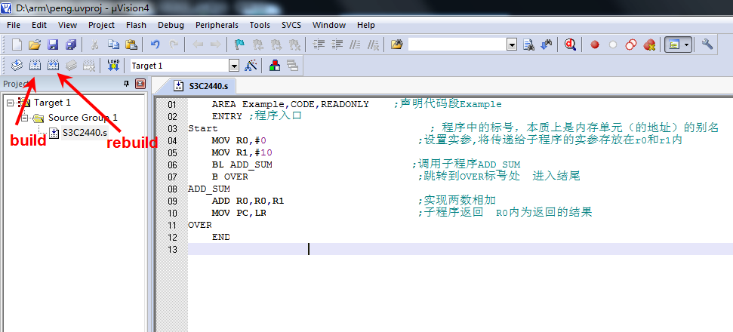Unindent the selected lines
The width and height of the screenshot is (733, 332).
point(337,45)
